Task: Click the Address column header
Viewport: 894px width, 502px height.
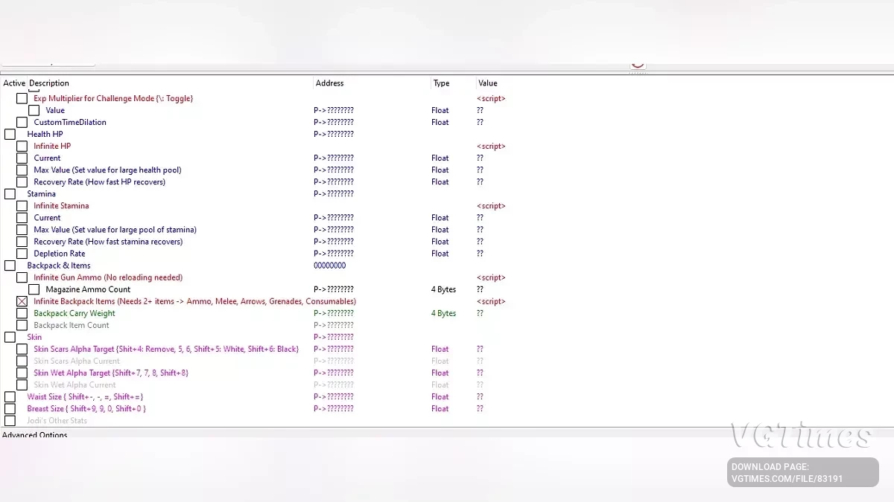Action: (x=329, y=83)
